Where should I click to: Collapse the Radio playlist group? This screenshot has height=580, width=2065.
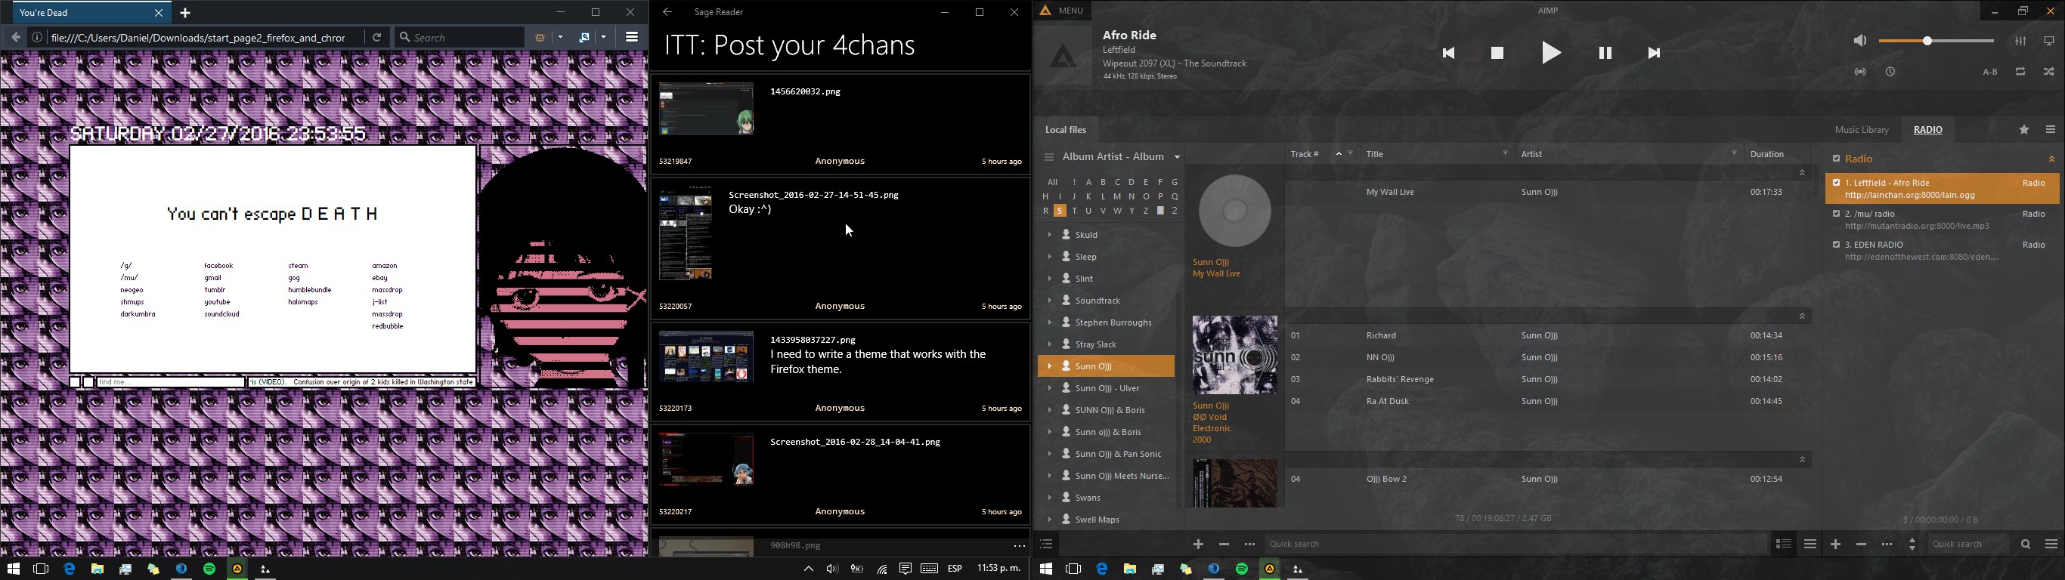coord(2051,159)
